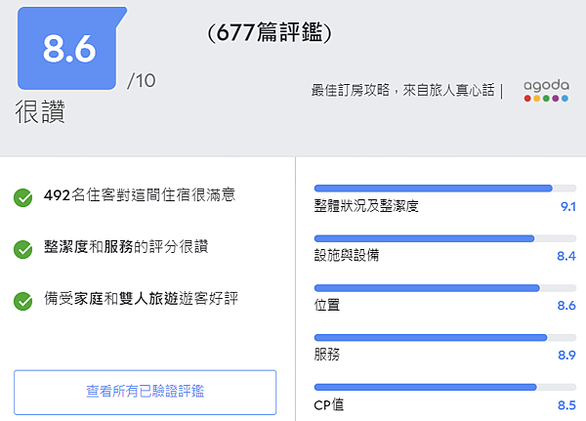Click the 整體狀況及整潔度 rating bar
Viewport: 586px width, 421px height.
pos(445,189)
